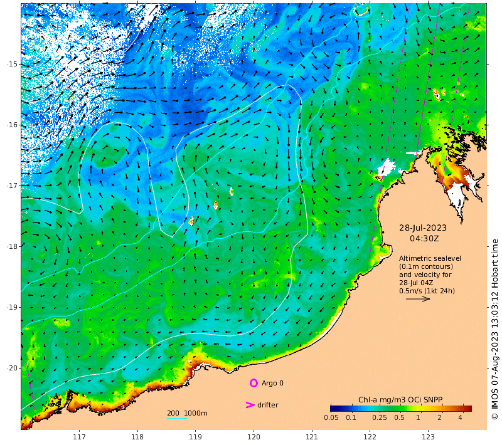Click the text '(0.1m contours)'
The image size is (502, 445).
pyautogui.click(x=426, y=266)
